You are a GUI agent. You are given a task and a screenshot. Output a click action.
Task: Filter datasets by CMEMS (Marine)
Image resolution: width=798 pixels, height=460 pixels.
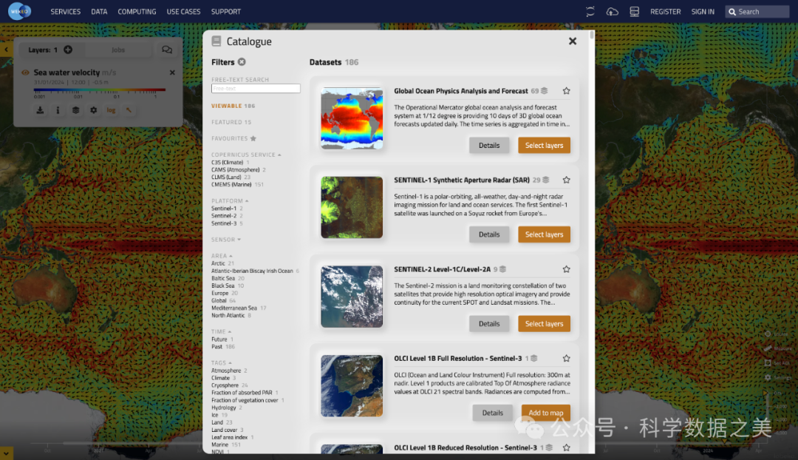pos(233,185)
